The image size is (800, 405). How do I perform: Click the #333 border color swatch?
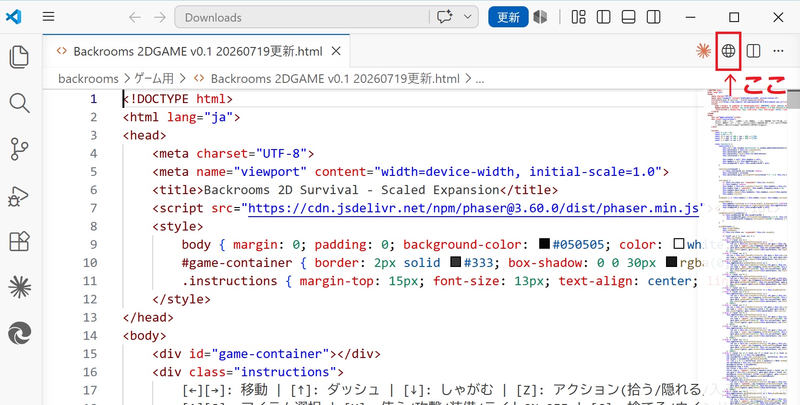[456, 262]
